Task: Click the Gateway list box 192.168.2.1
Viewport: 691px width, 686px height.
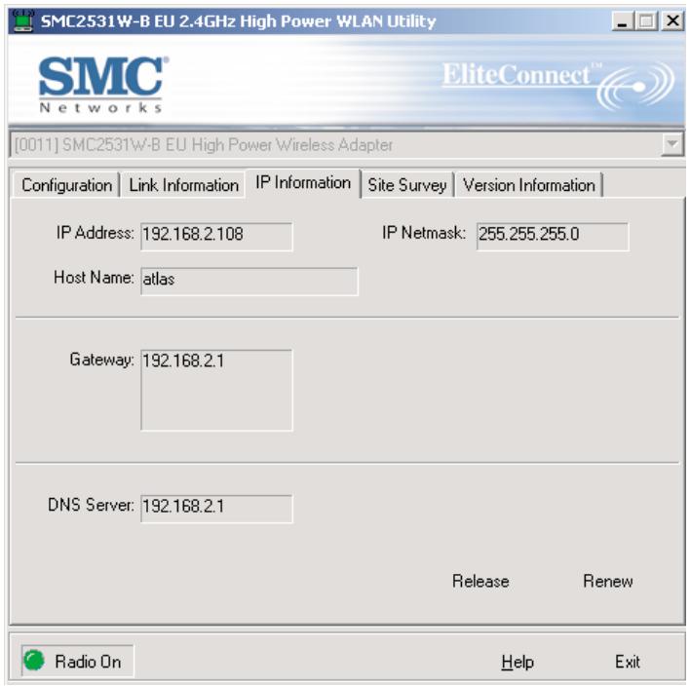Action: [x=216, y=390]
